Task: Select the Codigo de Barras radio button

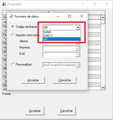Action: [13, 27]
